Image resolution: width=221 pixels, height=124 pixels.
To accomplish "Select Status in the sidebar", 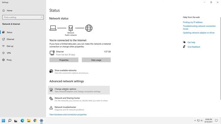I will (9, 32).
